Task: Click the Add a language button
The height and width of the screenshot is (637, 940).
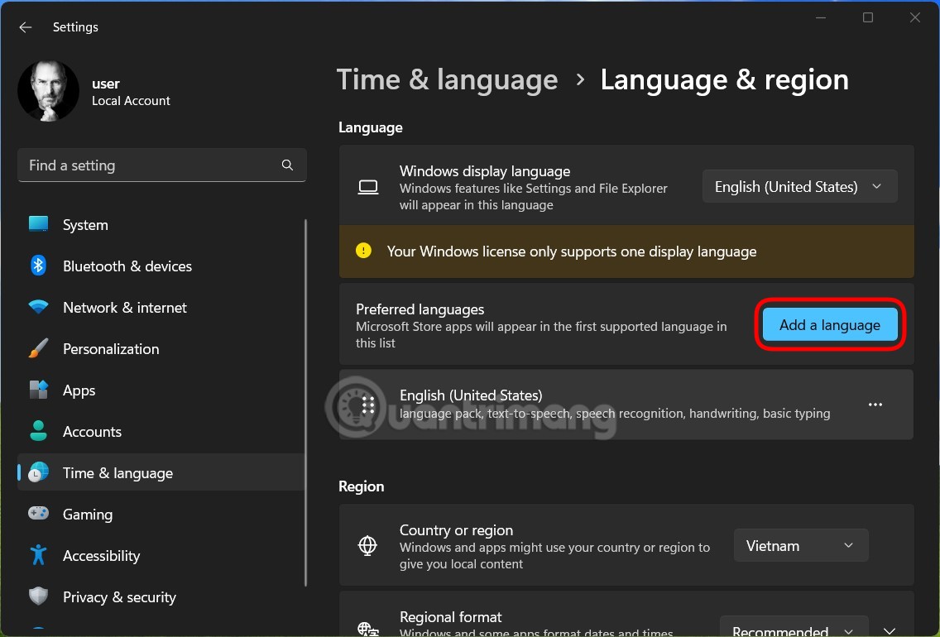Action: coord(829,324)
